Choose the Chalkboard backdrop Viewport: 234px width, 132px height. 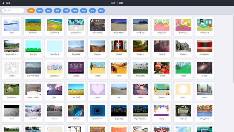coord(205,48)
